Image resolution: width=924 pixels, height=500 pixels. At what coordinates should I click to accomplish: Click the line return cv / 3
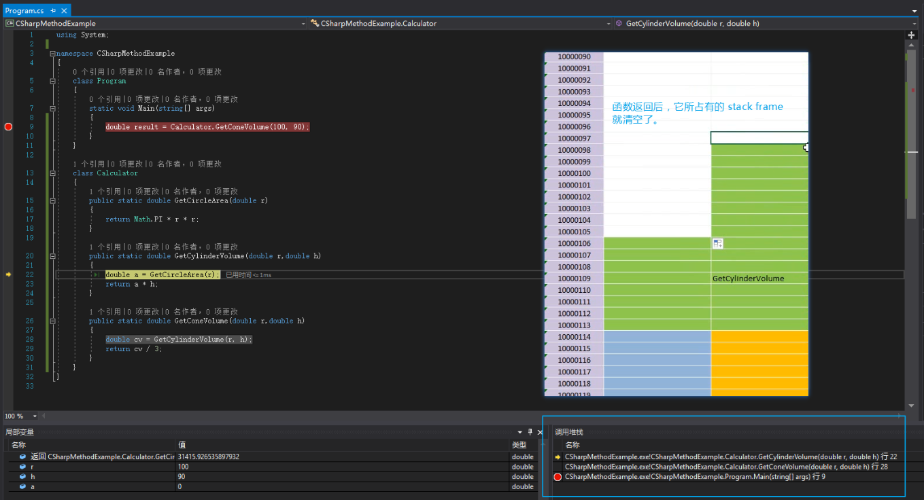(x=134, y=349)
